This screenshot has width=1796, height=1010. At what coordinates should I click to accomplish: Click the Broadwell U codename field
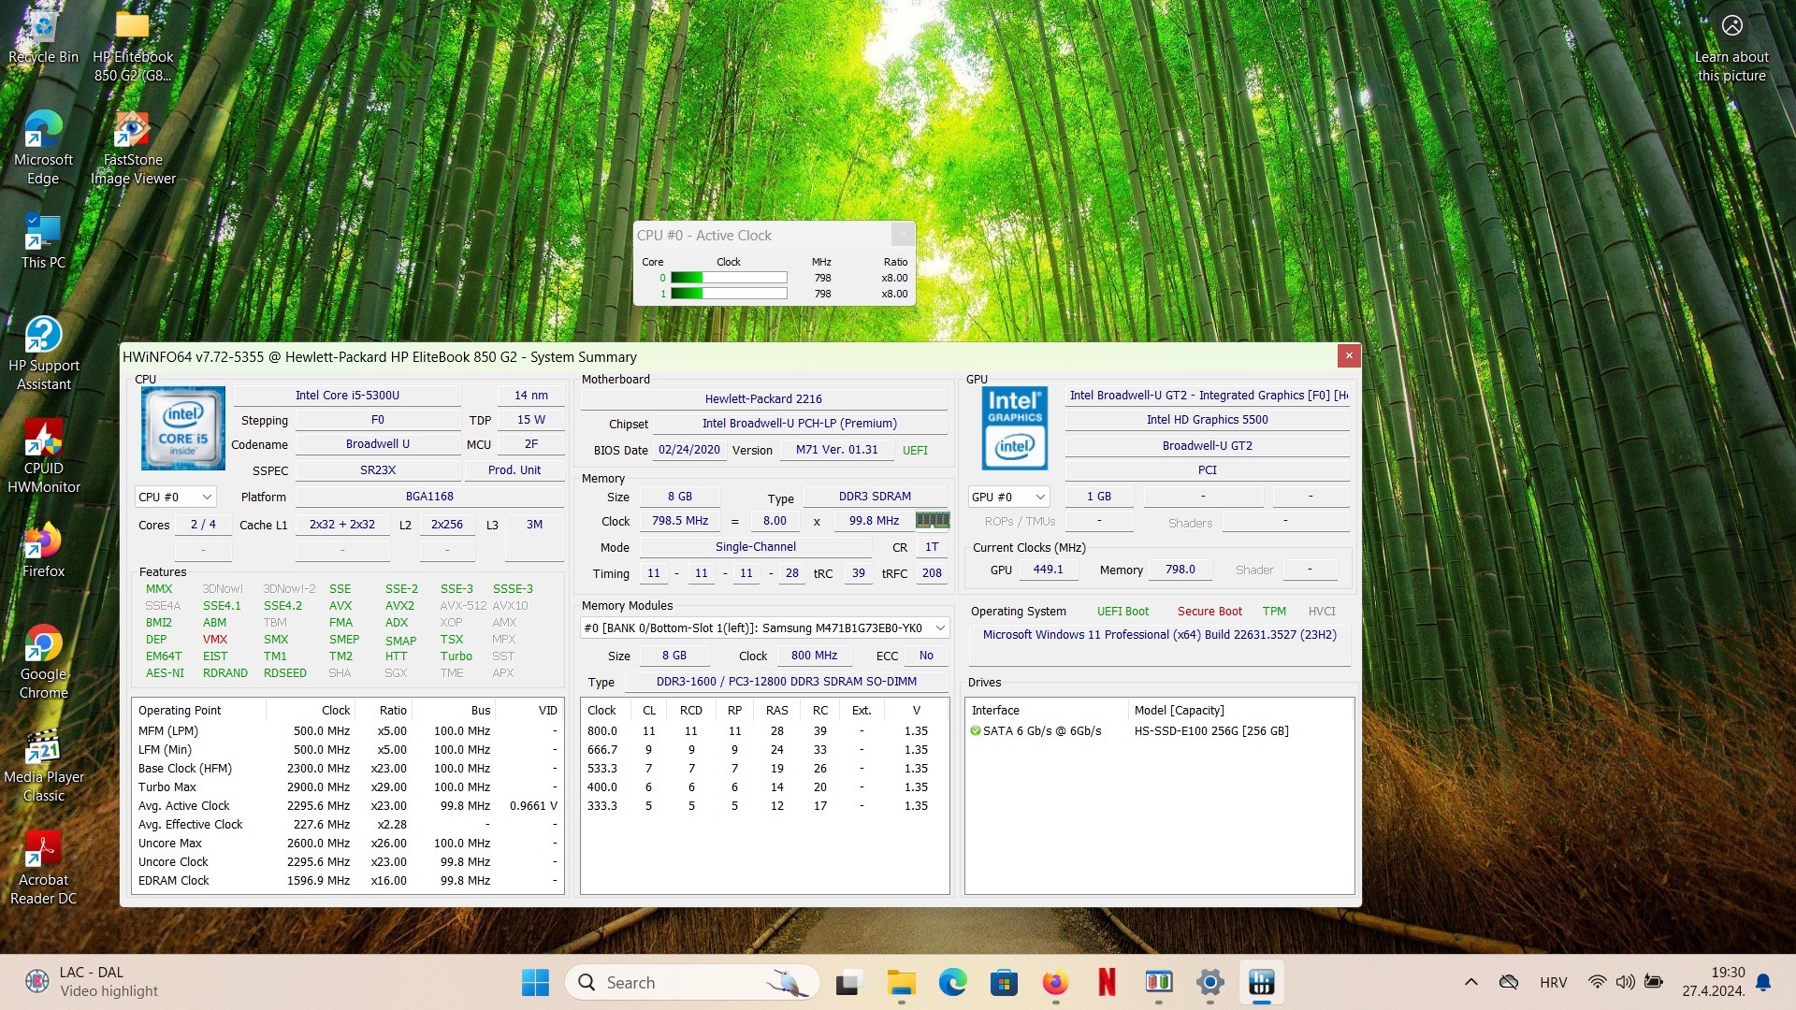[377, 444]
